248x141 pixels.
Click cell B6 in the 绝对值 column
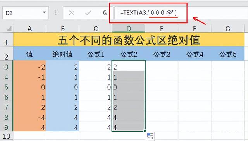point(63,96)
